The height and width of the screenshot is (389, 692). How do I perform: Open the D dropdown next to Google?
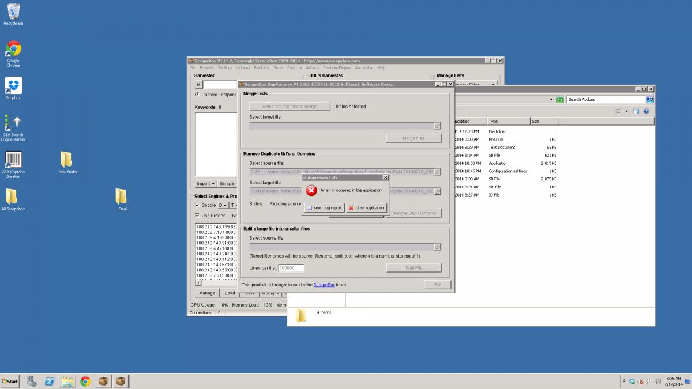pyautogui.click(x=223, y=205)
